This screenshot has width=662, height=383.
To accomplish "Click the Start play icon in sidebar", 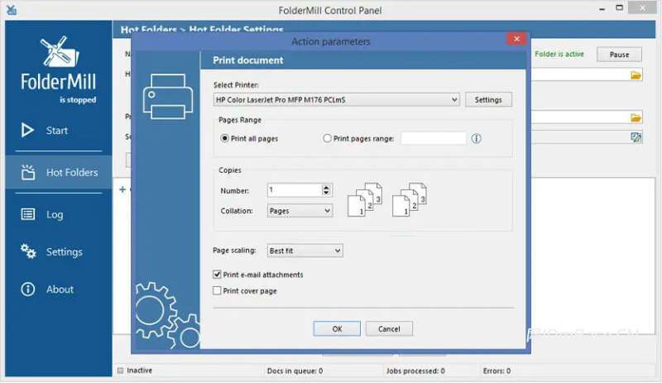I will coord(27,130).
